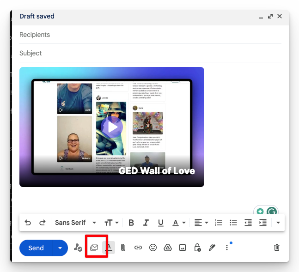Click the help me write icon

[x=78, y=248]
